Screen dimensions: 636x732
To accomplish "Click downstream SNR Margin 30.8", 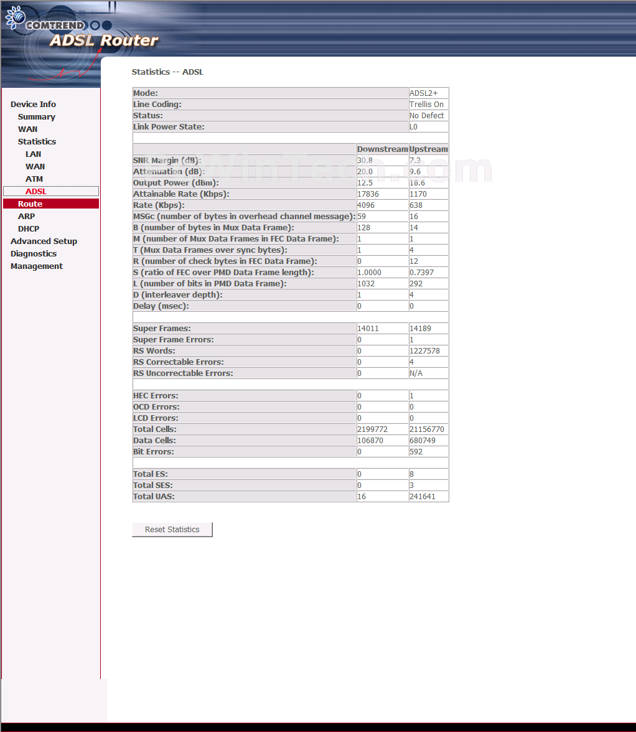I will [365, 160].
